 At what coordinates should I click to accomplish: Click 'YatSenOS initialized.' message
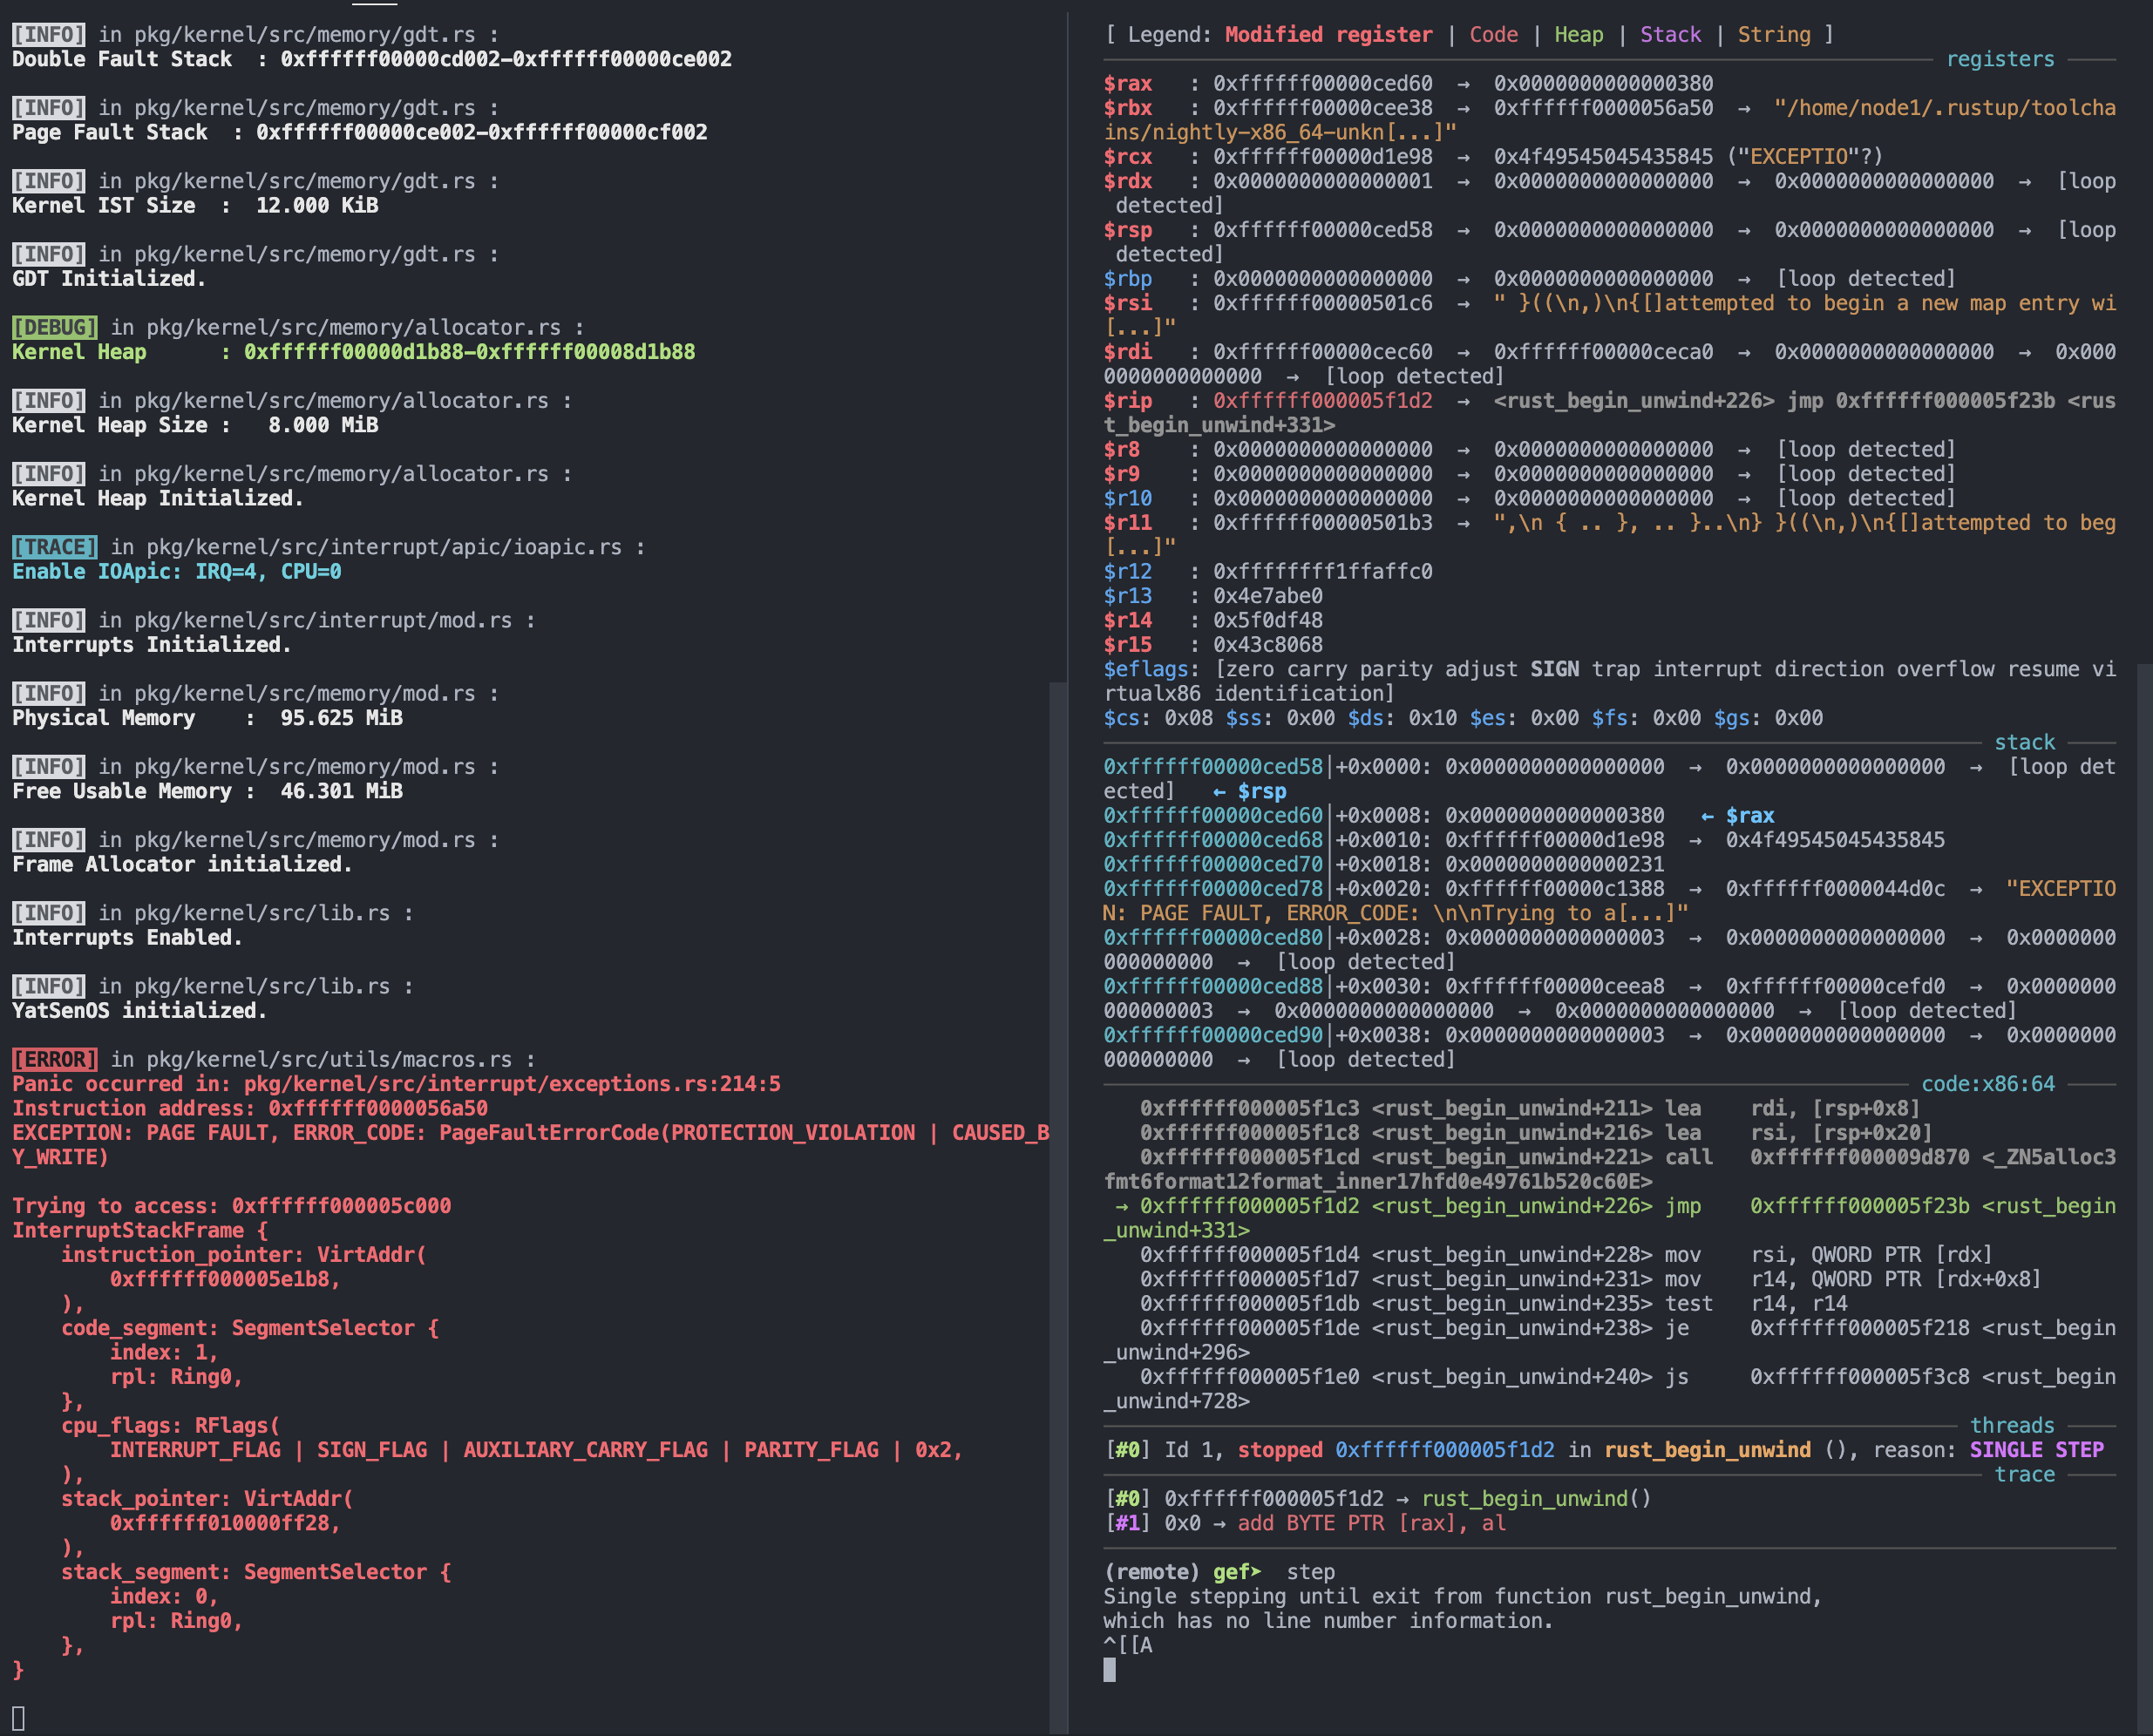[139, 1011]
